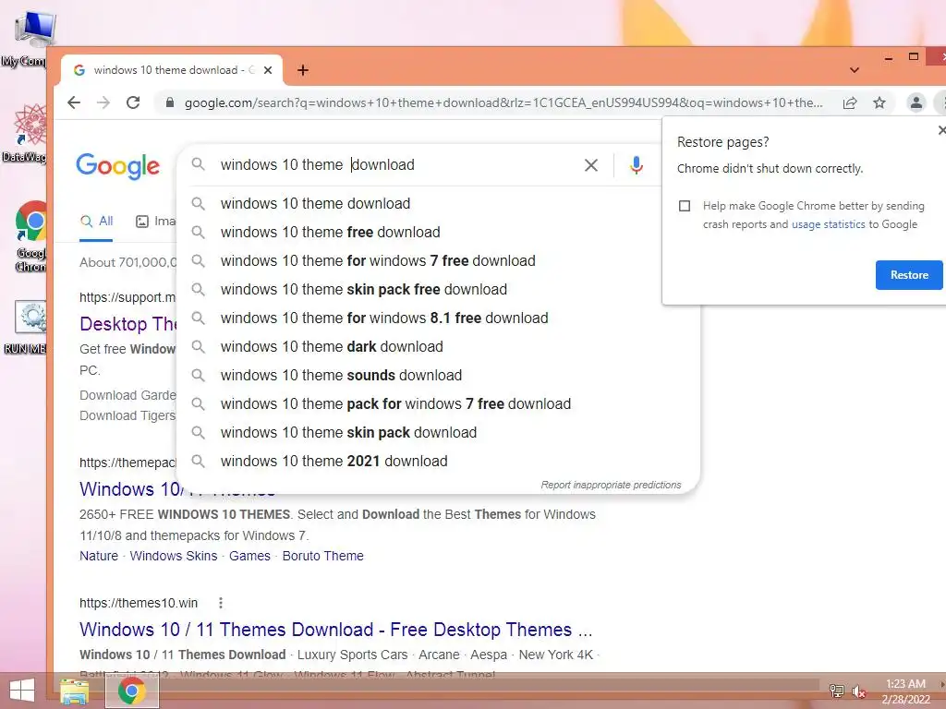Open the Windows Start button
The width and height of the screenshot is (946, 709).
click(22, 691)
